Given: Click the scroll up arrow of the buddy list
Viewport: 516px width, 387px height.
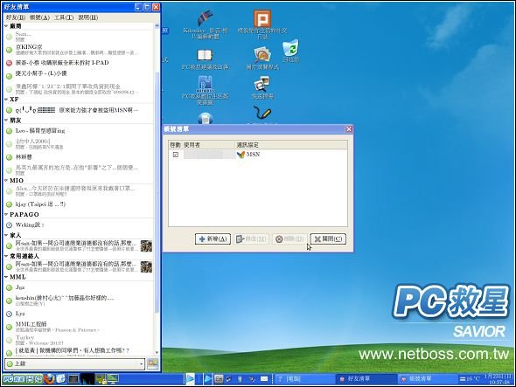Looking at the screenshot, I should coord(157,25).
